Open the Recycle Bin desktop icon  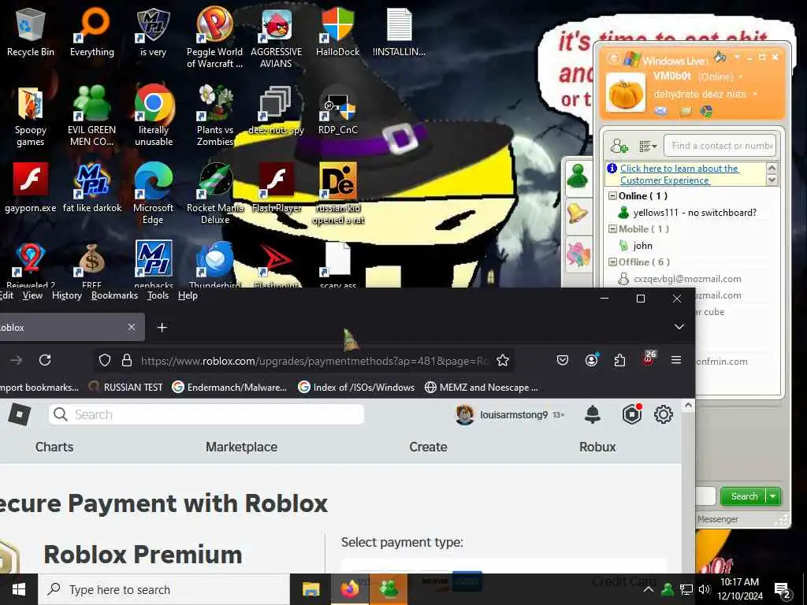pyautogui.click(x=31, y=32)
